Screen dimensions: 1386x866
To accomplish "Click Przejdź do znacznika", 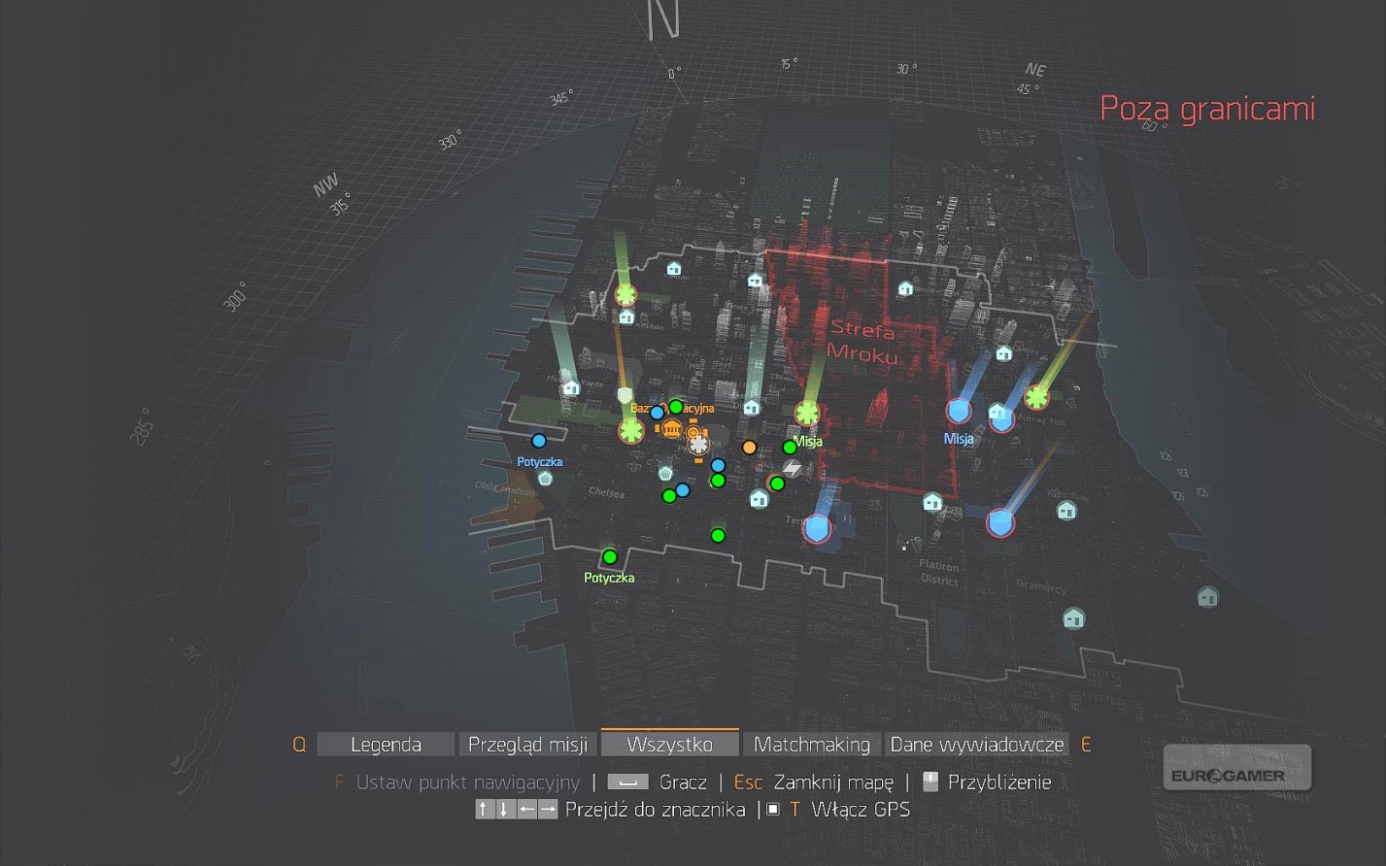I will (656, 810).
